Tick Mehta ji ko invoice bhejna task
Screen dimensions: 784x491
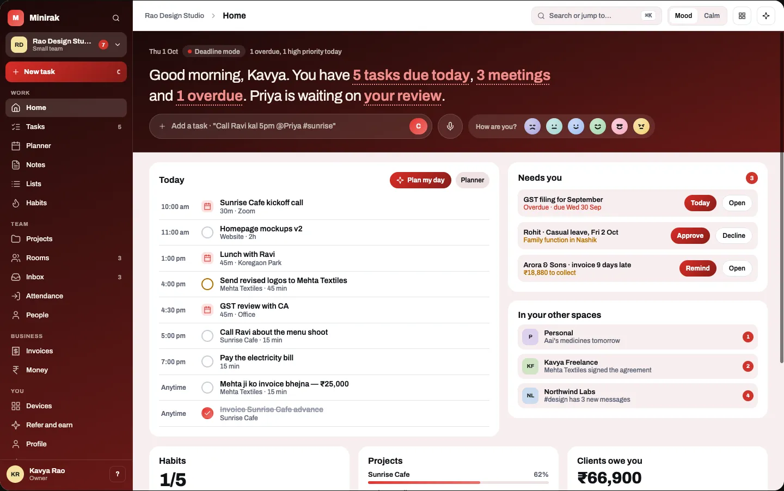207,388
